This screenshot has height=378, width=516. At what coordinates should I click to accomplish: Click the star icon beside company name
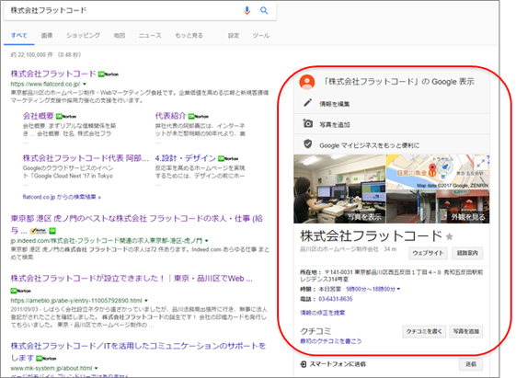tap(450, 236)
